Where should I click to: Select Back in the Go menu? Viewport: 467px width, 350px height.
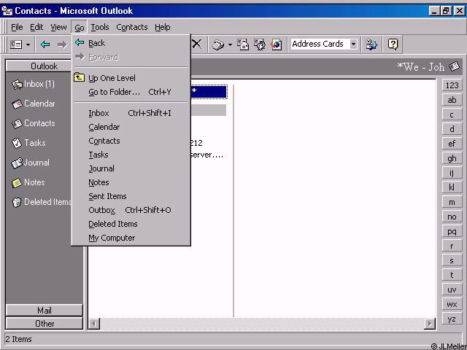[131, 43]
